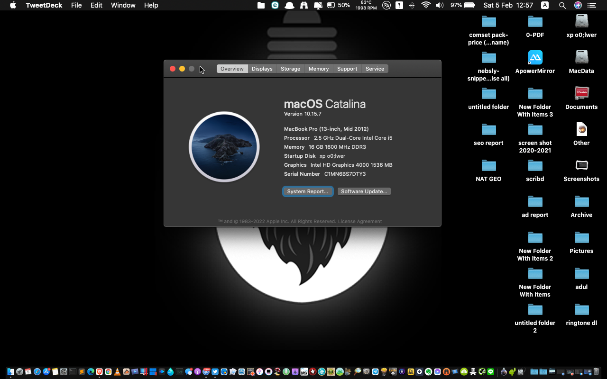Screen dimensions: 607x379
Task: Activate Siri from the menu bar
Action: click(x=578, y=5)
